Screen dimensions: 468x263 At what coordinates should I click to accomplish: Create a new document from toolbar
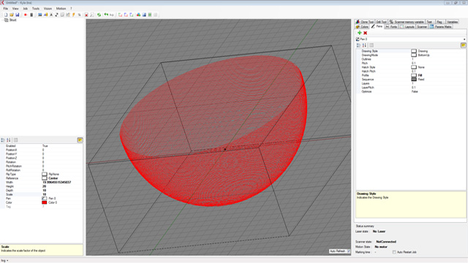pos(6,15)
